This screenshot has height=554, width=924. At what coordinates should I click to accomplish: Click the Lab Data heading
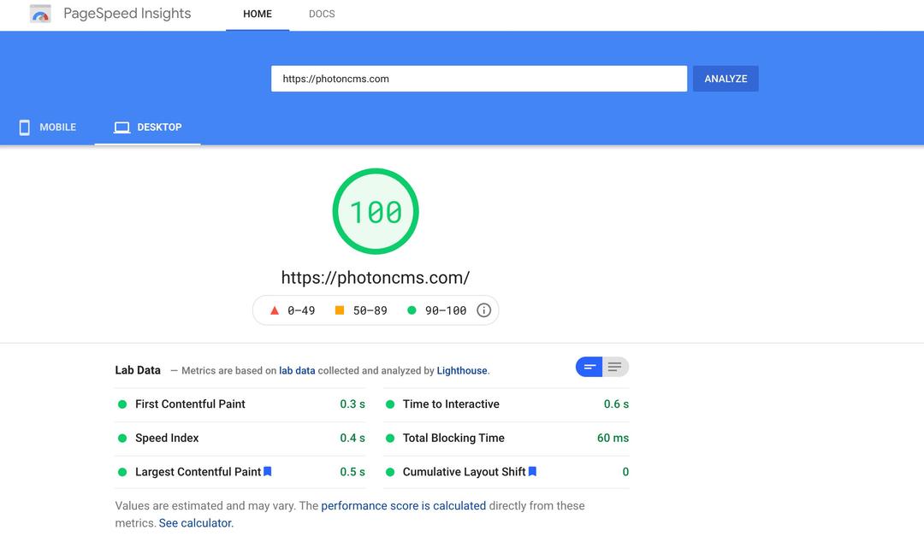tap(138, 370)
